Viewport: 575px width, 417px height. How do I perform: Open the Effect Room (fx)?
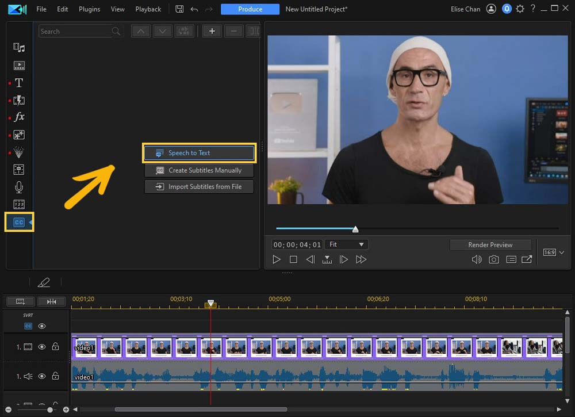(19, 117)
